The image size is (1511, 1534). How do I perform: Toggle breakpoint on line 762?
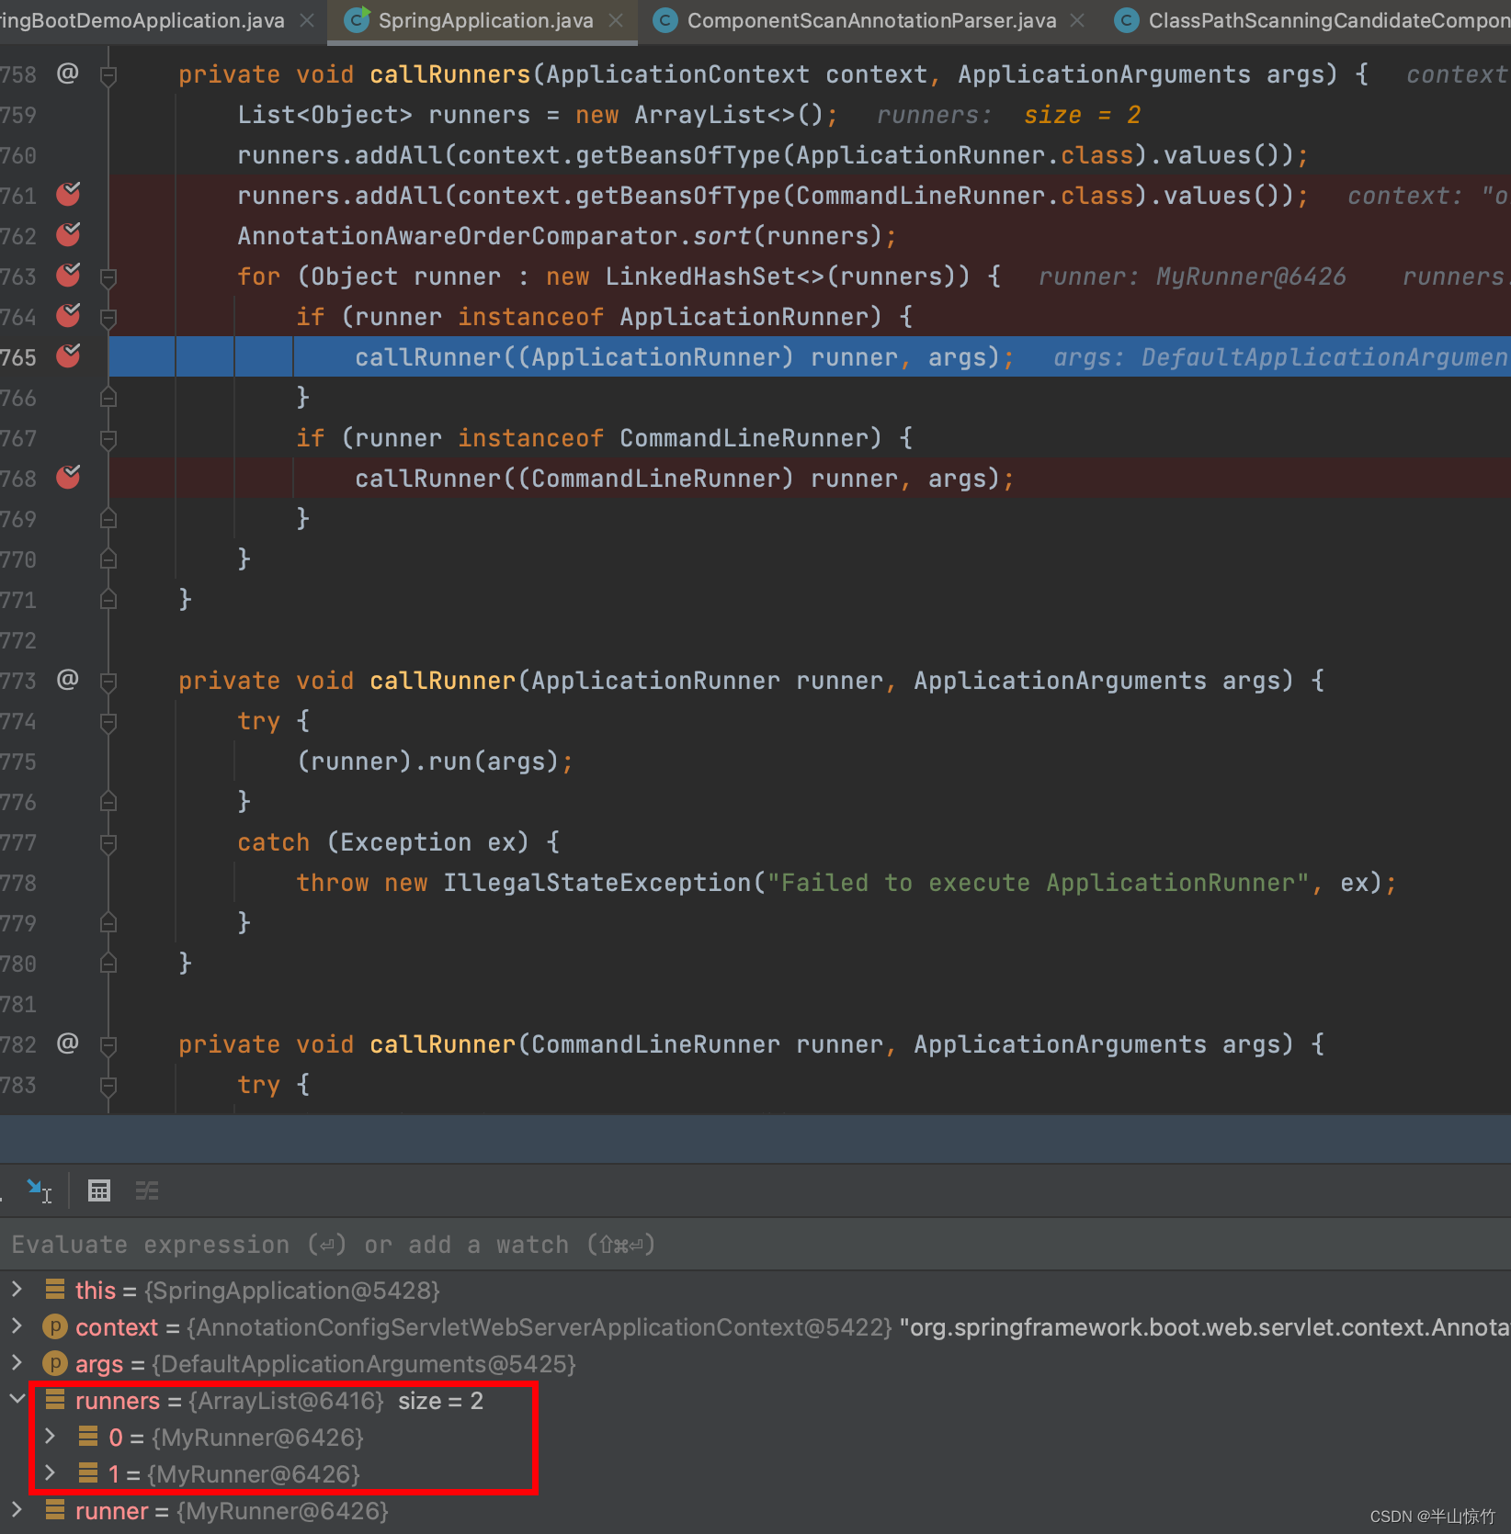point(68,234)
